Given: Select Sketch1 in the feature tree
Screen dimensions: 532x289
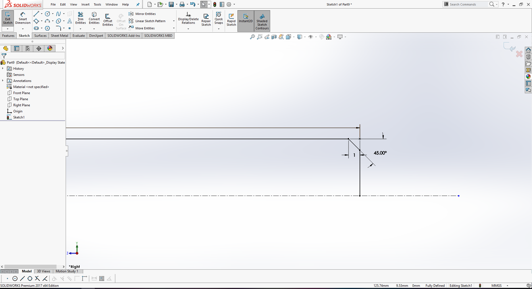Looking at the screenshot, I should [x=19, y=117].
